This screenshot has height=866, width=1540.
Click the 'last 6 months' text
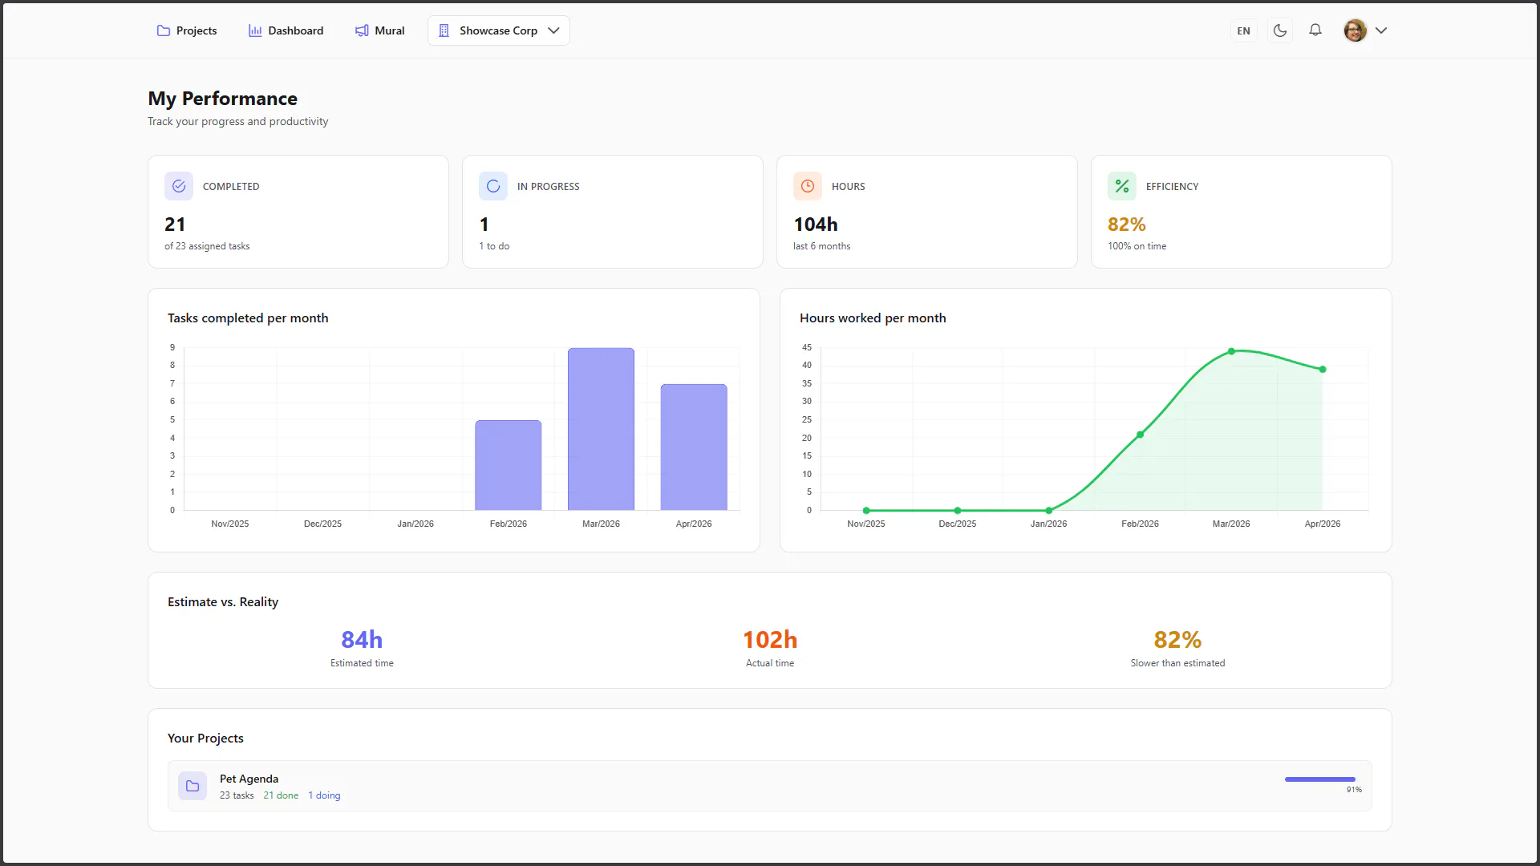click(x=822, y=246)
